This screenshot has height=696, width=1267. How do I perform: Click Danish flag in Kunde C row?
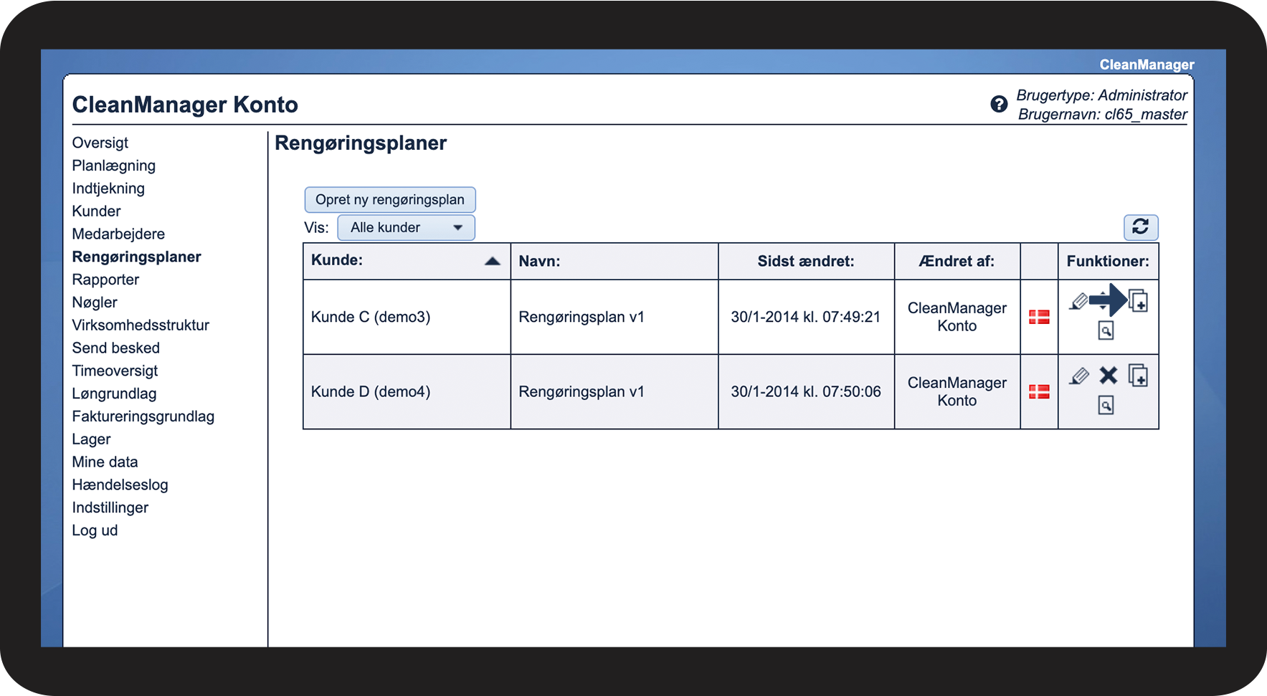pos(1039,317)
